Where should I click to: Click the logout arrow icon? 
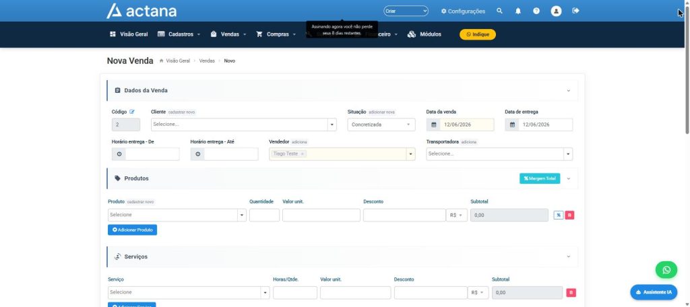pos(575,11)
